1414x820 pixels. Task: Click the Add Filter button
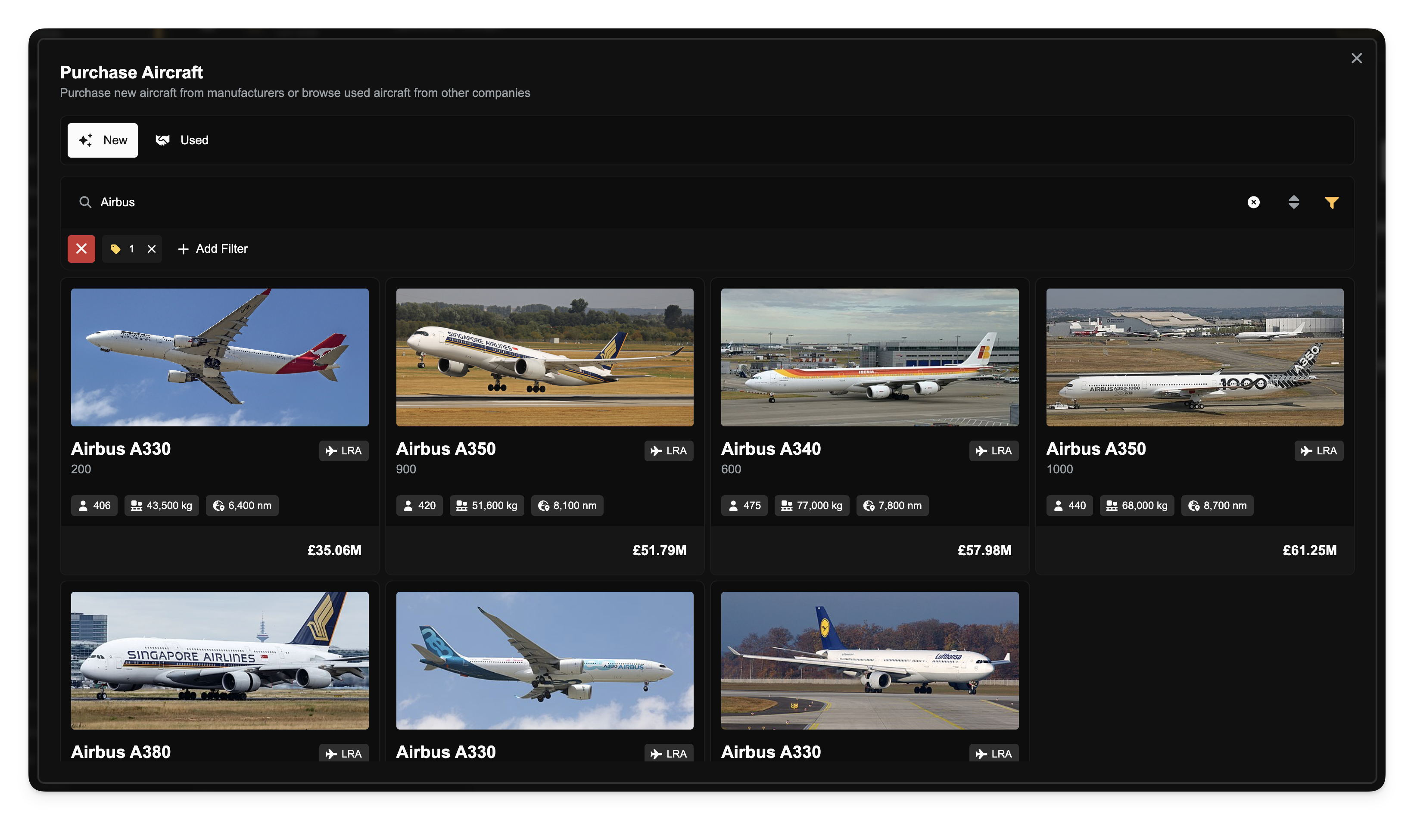213,248
